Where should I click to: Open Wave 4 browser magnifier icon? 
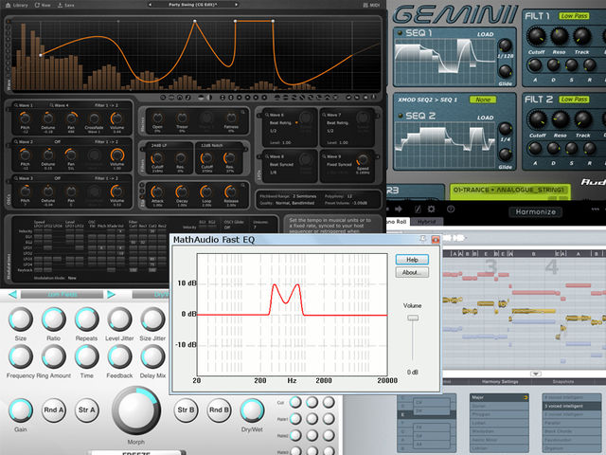click(51, 105)
